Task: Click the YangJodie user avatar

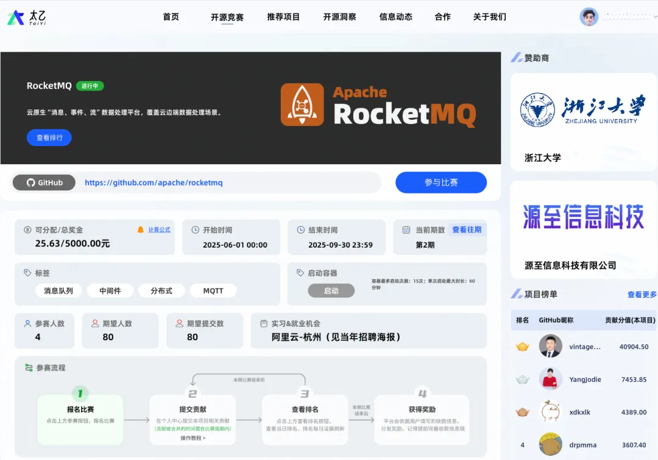Action: click(x=551, y=378)
